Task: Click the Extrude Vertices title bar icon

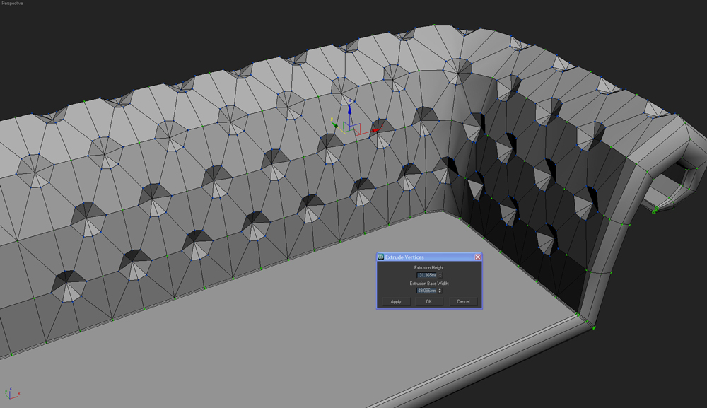Action: click(381, 257)
